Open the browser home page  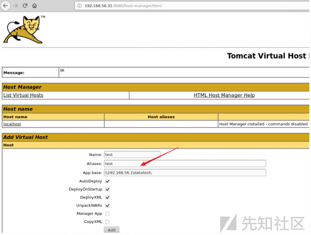point(34,6)
